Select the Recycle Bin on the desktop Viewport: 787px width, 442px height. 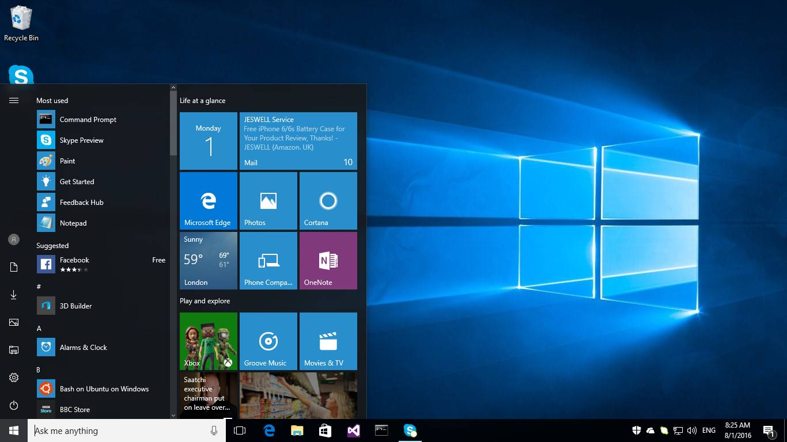click(21, 24)
